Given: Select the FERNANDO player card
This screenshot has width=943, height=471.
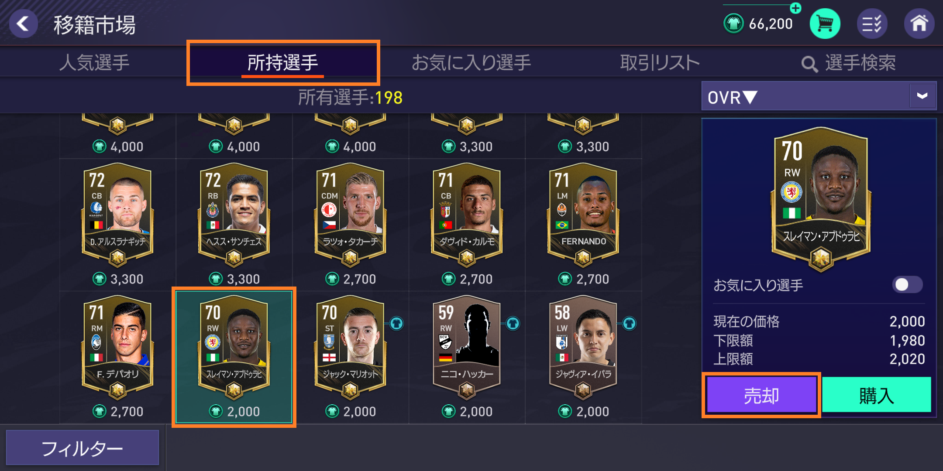Looking at the screenshot, I should pos(583,215).
